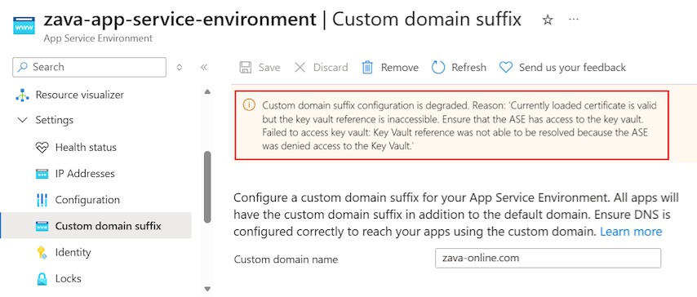Click the search magnifier icon
Viewport: 697px width, 297px height.
coord(23,67)
